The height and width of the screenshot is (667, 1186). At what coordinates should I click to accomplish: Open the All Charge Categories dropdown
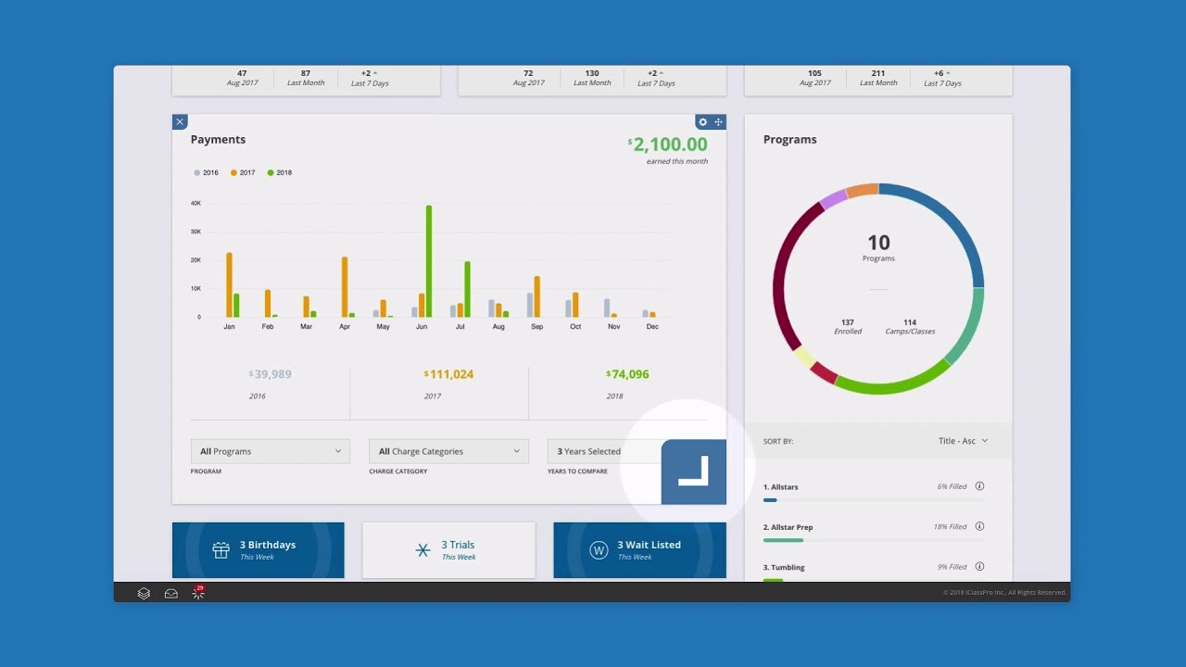coord(448,451)
